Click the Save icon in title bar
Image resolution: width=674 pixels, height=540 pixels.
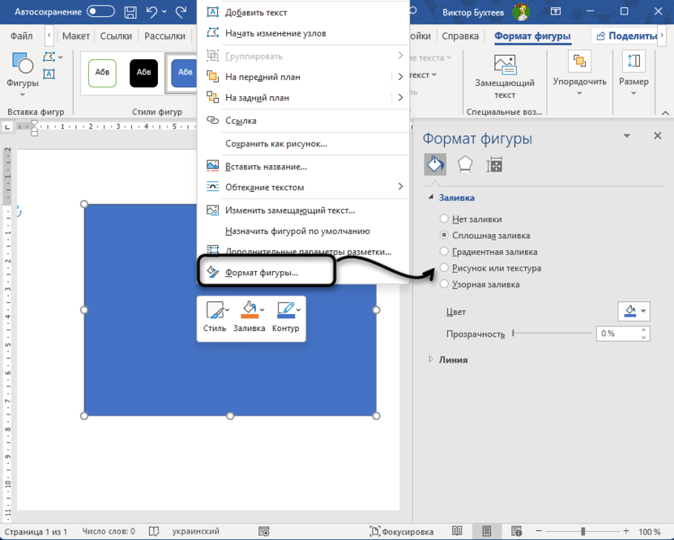tap(130, 12)
